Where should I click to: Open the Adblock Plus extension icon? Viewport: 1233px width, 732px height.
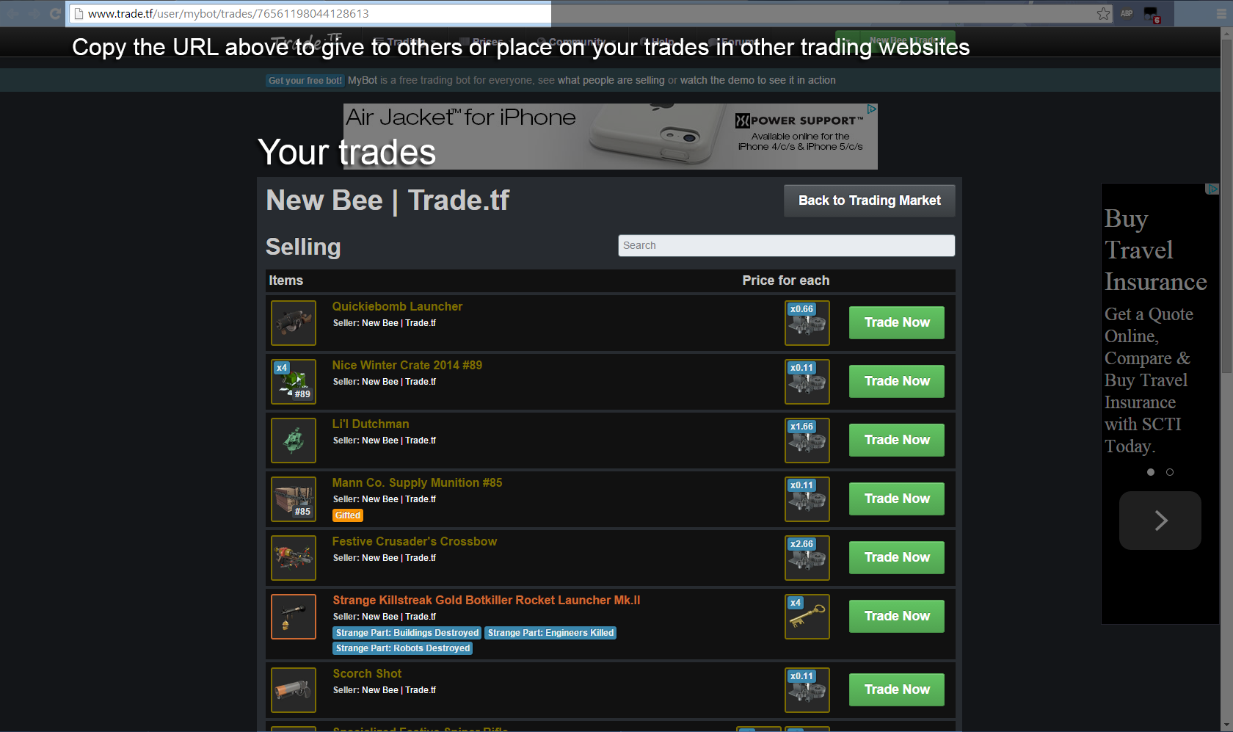pyautogui.click(x=1127, y=13)
